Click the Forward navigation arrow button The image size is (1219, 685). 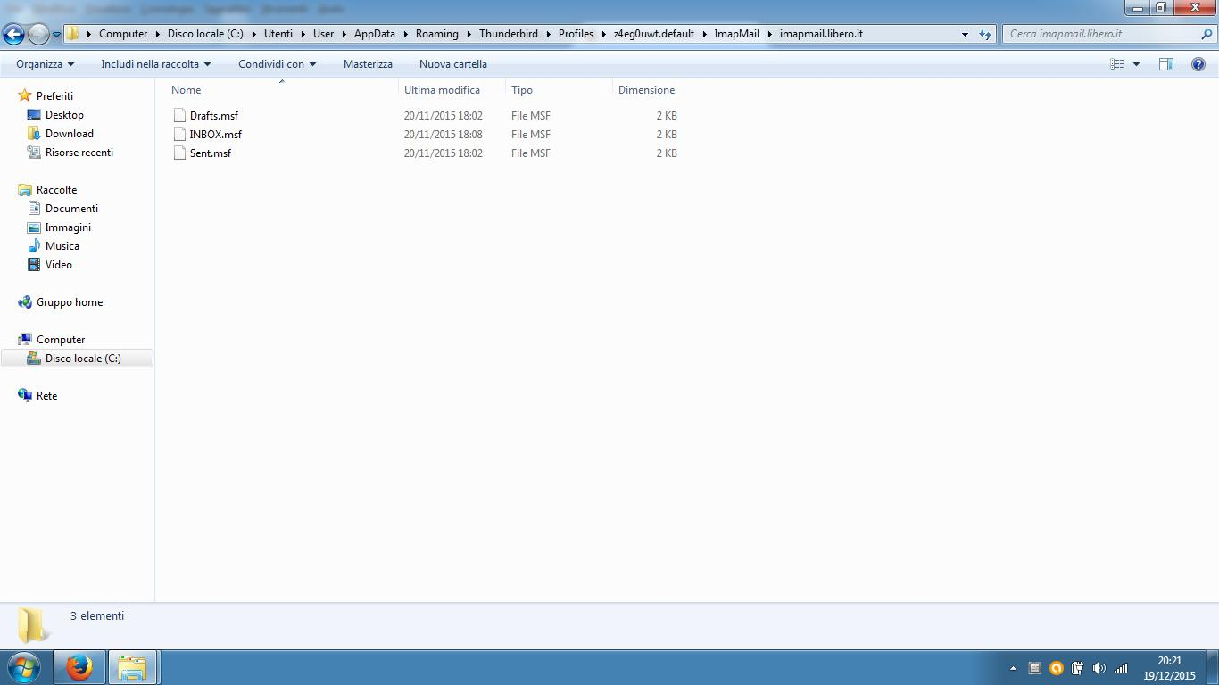click(38, 35)
